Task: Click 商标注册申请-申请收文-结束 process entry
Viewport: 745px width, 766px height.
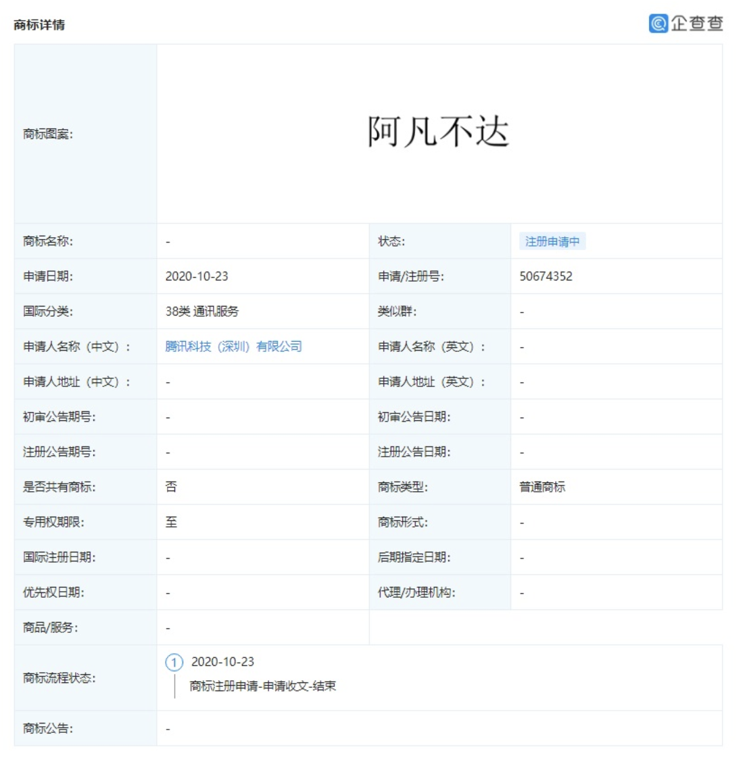Action: point(263,686)
